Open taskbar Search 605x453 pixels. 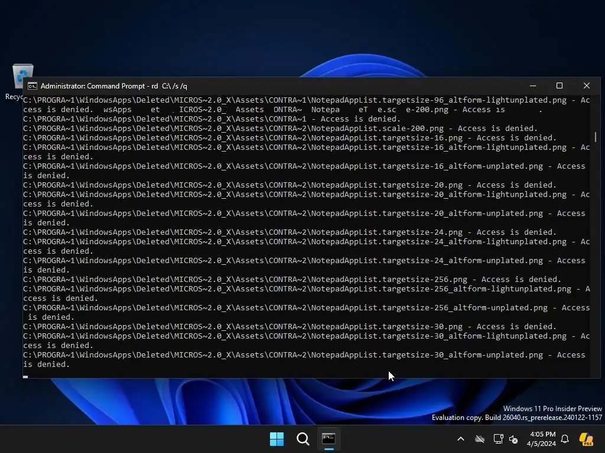(x=303, y=439)
